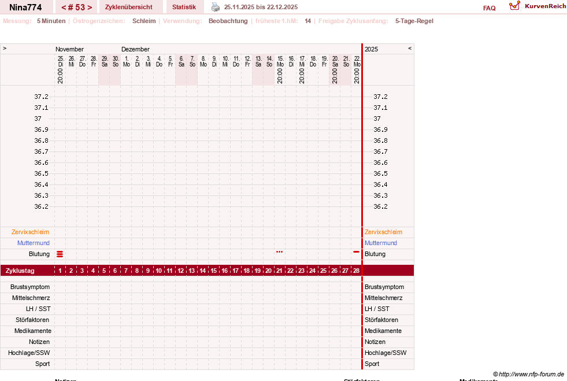Image resolution: width=567 pixels, height=381 pixels.
Task: Click the 5 Minuten measurement value
Action: pos(51,21)
